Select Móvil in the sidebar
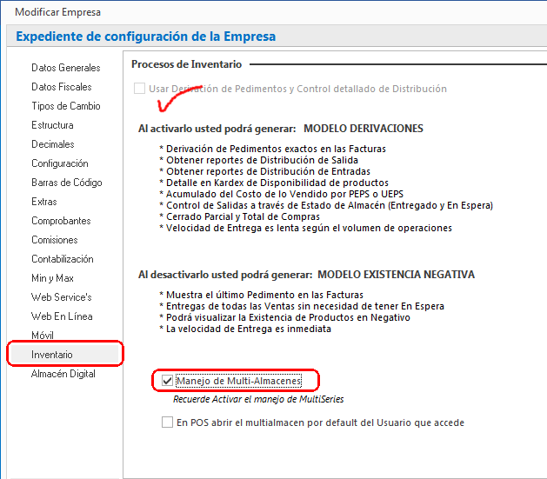The width and height of the screenshot is (547, 479). pyautogui.click(x=43, y=336)
